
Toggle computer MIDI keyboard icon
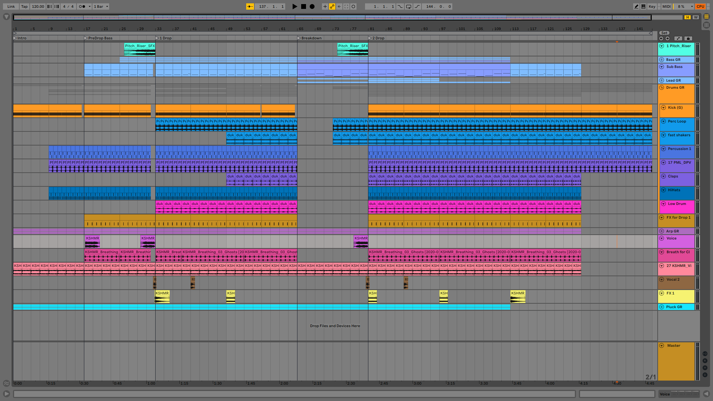coord(643,6)
